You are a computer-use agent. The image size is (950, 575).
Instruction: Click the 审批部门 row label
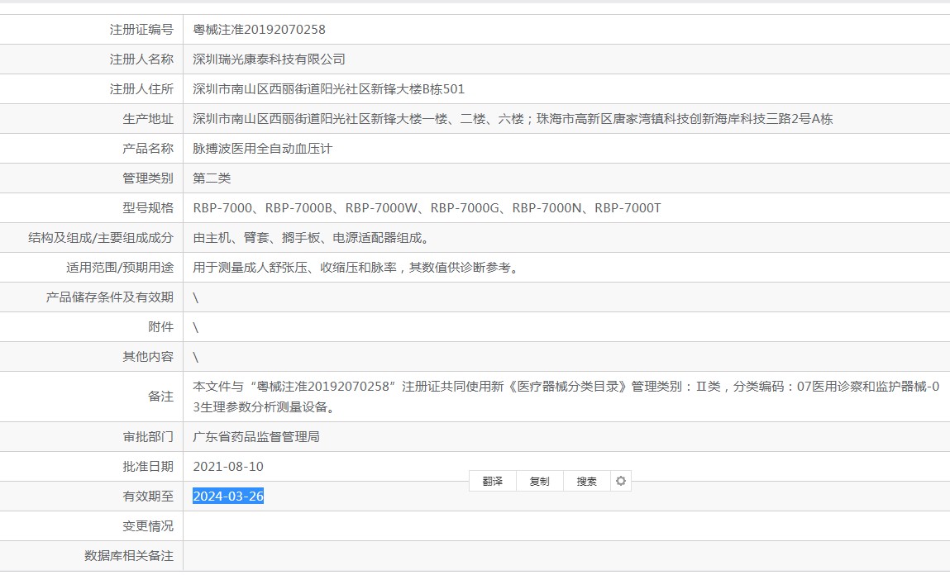(x=148, y=437)
